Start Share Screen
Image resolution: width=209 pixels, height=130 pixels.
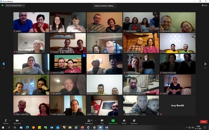click(113, 121)
